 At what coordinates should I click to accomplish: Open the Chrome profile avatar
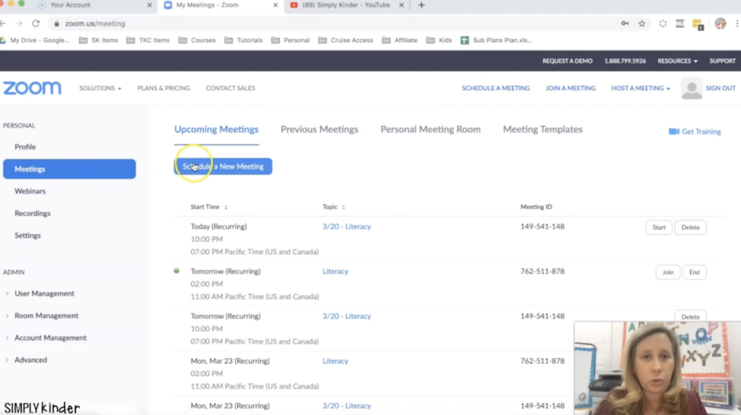[720, 23]
